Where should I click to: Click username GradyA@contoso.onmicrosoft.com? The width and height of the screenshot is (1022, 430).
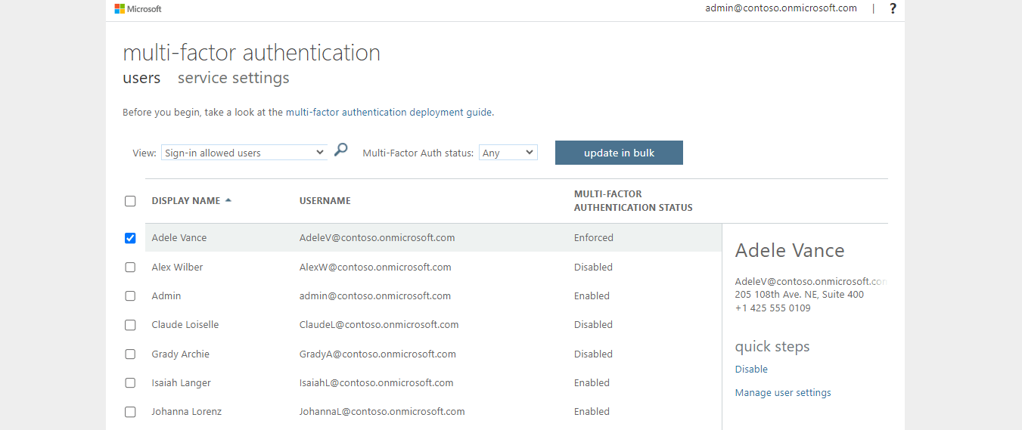coord(377,354)
